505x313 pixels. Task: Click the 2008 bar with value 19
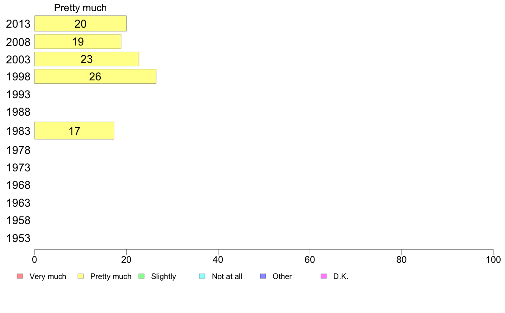(78, 42)
